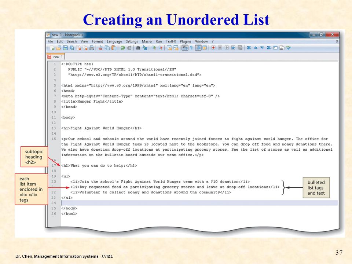Open the ? help menu

tap(213, 41)
